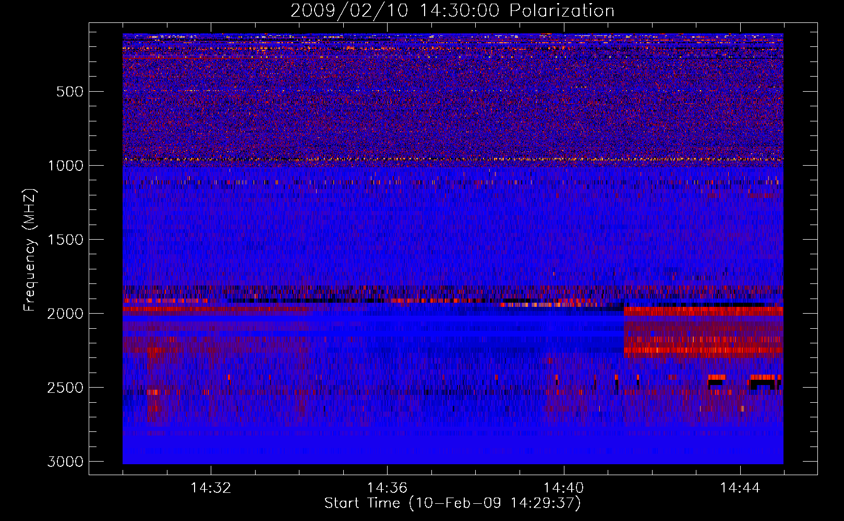This screenshot has width=844, height=521.
Task: Click the 14:40 time tick label
Action: point(563,488)
